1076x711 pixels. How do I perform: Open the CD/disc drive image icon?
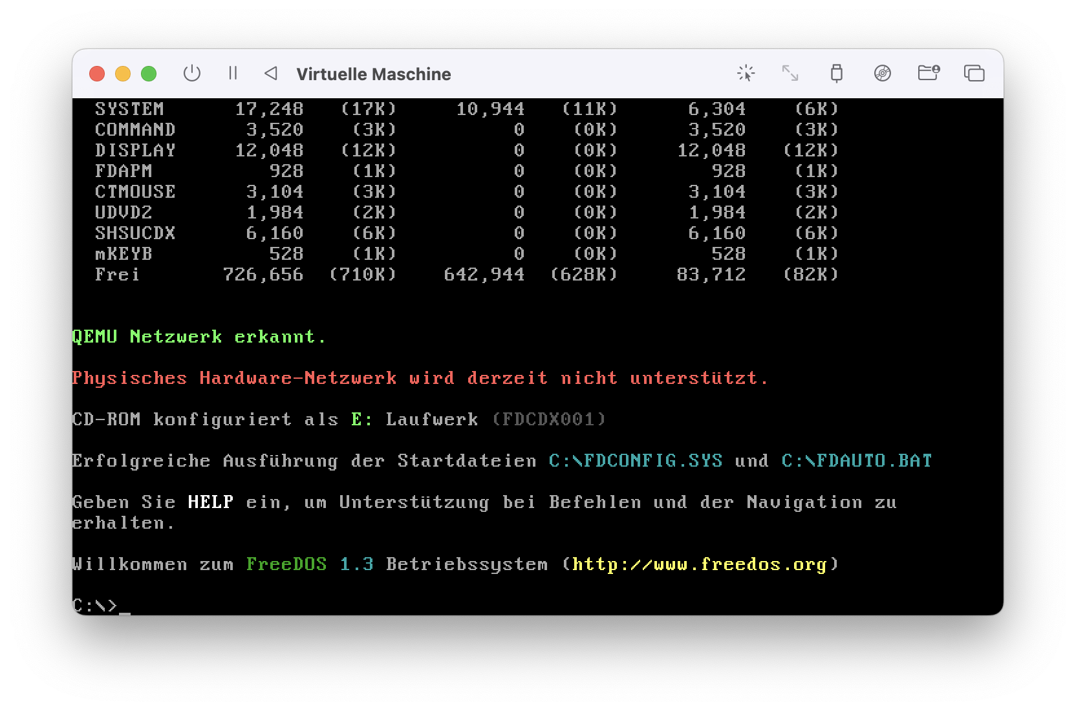pos(882,74)
